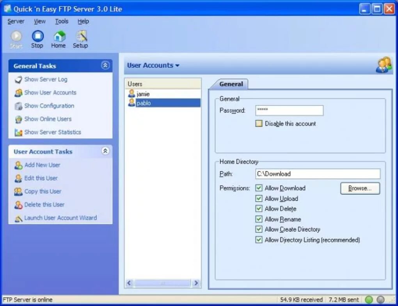Close the FTP Server window
The width and height of the screenshot is (398, 306).
point(389,9)
